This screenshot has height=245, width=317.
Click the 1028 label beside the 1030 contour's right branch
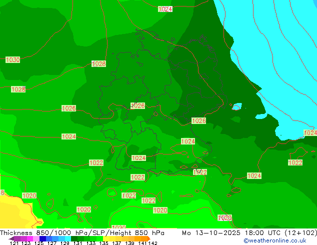(x=98, y=63)
